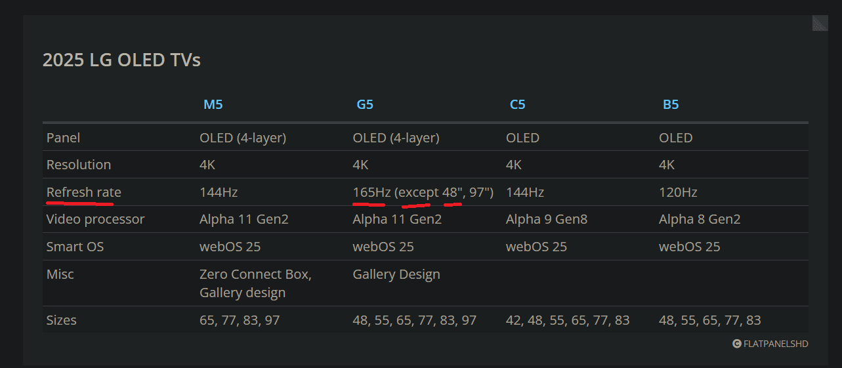842x368 pixels.
Task: Click the '2025 LG OLED TVs' heading
Action: 121,60
